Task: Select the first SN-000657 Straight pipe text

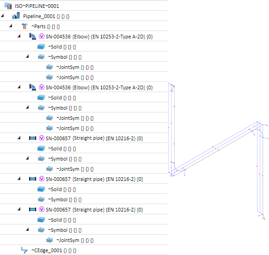Action: pyautogui.click(x=94, y=138)
